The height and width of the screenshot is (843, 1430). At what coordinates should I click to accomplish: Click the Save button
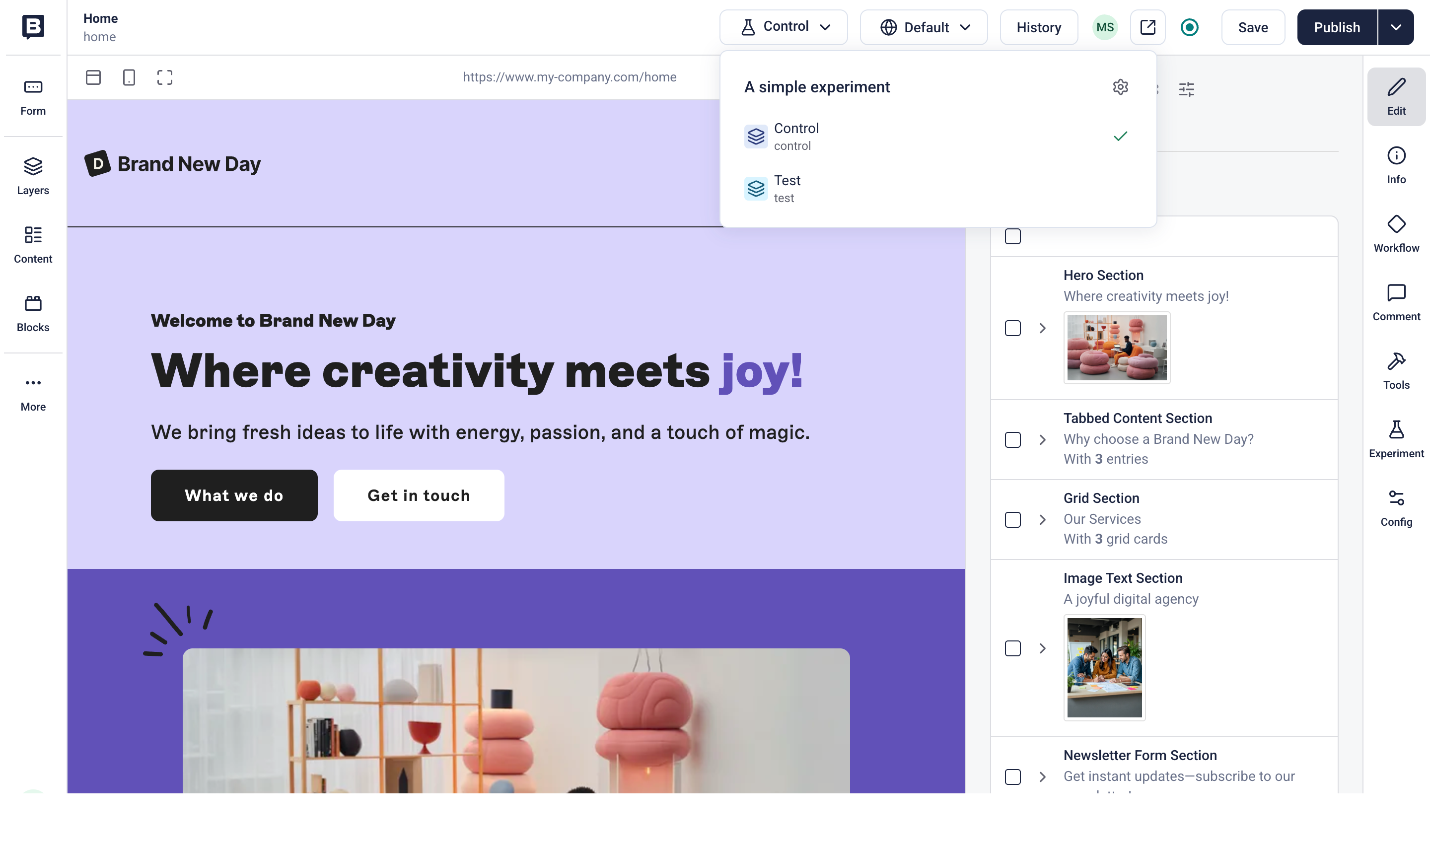(1252, 27)
